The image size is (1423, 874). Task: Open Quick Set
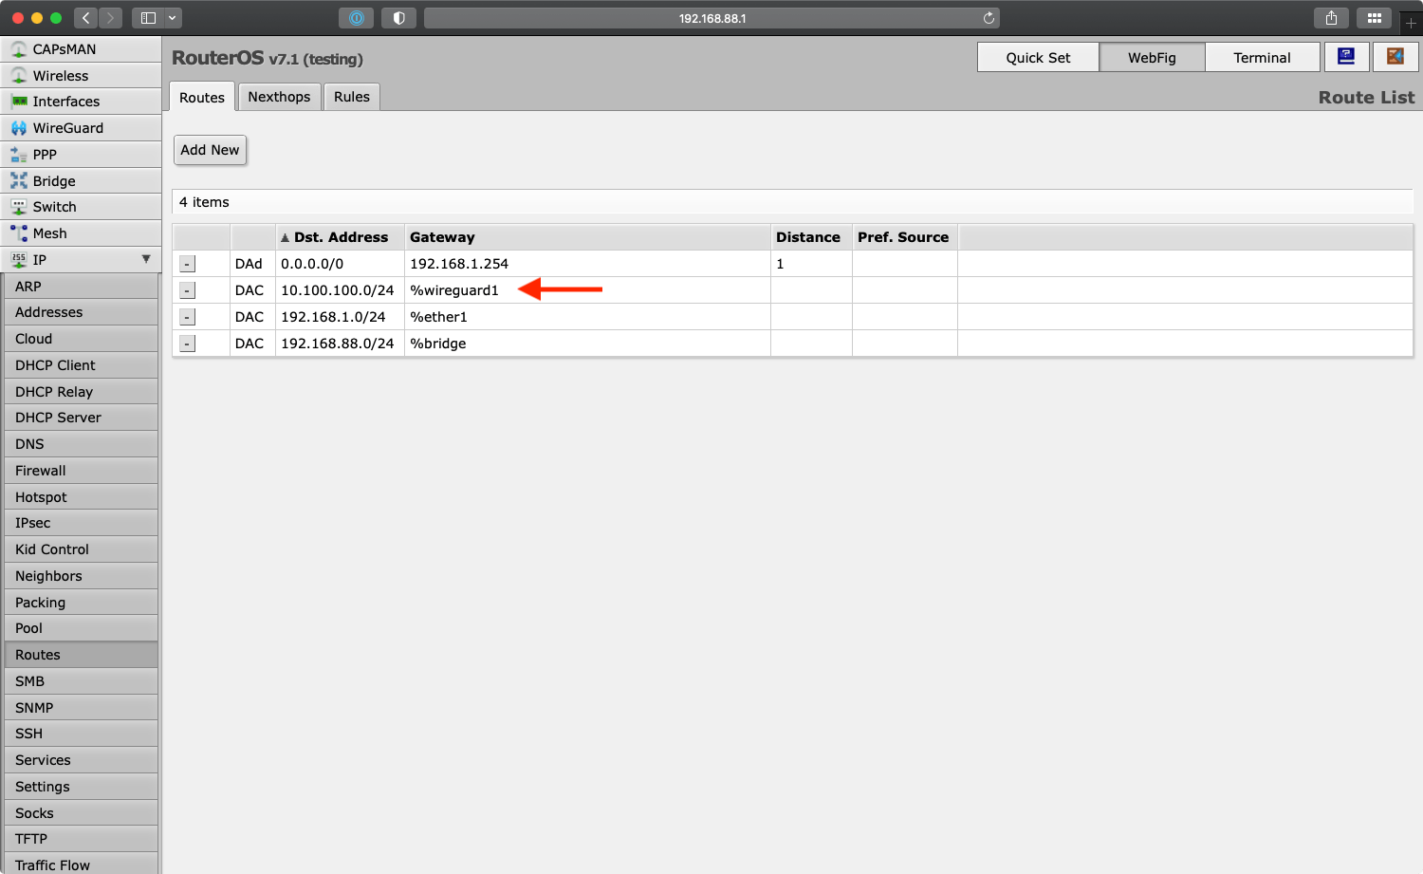click(x=1038, y=57)
